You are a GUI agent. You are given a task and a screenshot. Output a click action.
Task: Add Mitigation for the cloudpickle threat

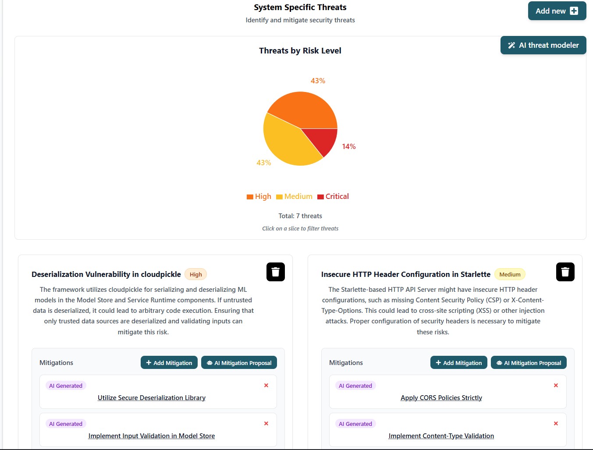tap(169, 362)
